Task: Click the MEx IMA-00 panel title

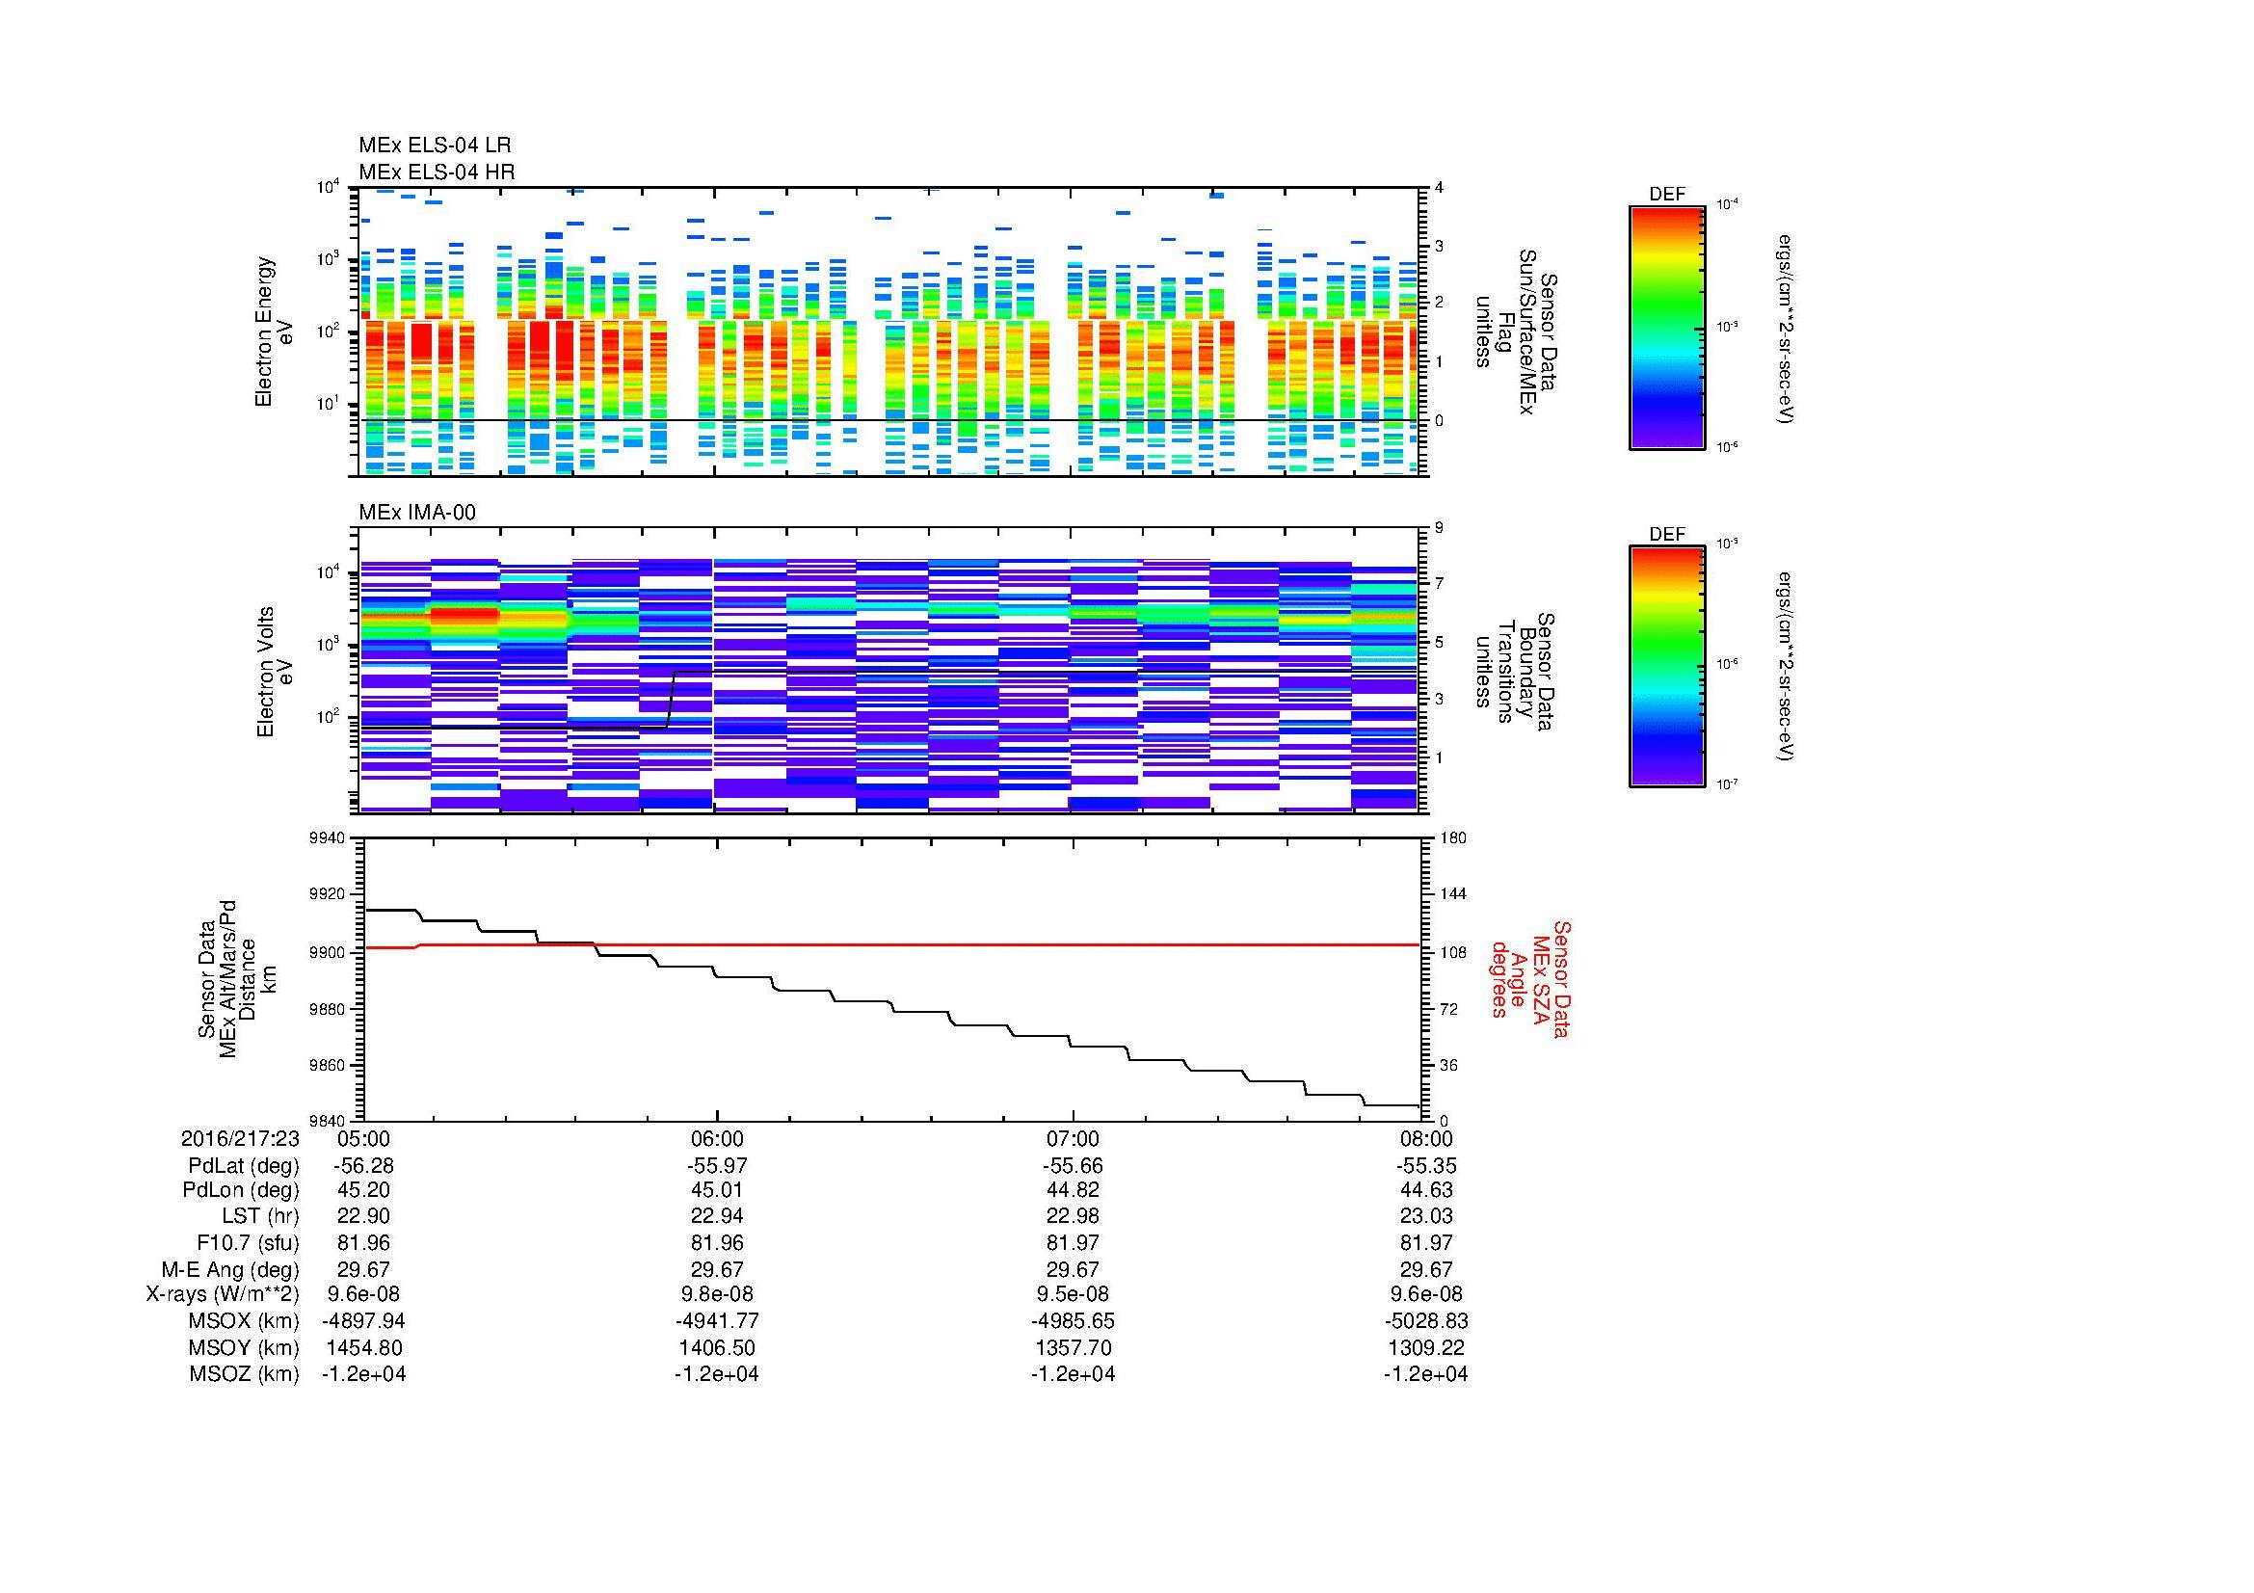Action: [417, 513]
